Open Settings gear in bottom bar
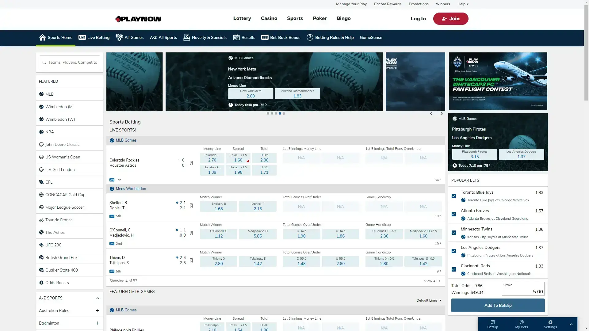The height and width of the screenshot is (331, 589). point(550,322)
